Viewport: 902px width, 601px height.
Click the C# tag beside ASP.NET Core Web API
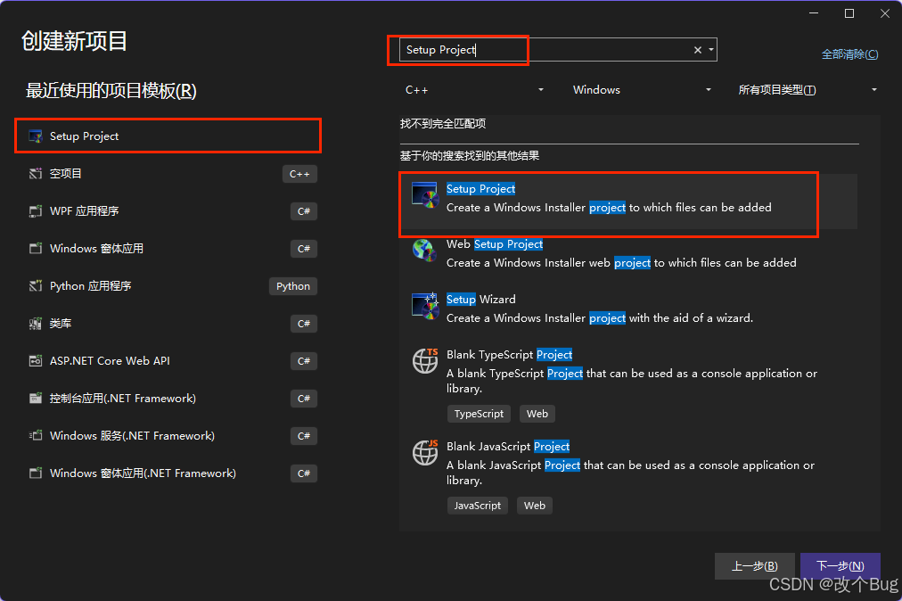click(304, 361)
